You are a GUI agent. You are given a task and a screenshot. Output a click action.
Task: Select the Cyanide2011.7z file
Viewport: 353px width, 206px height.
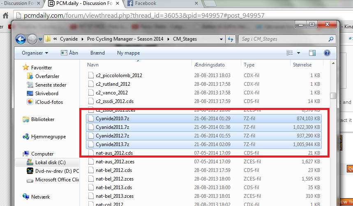[x=112, y=127]
